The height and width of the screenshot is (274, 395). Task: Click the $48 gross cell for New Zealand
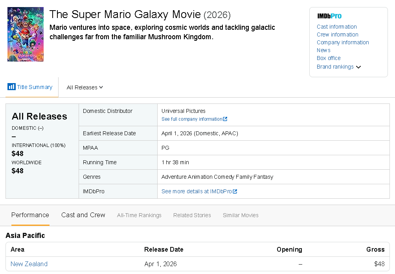coord(379,264)
